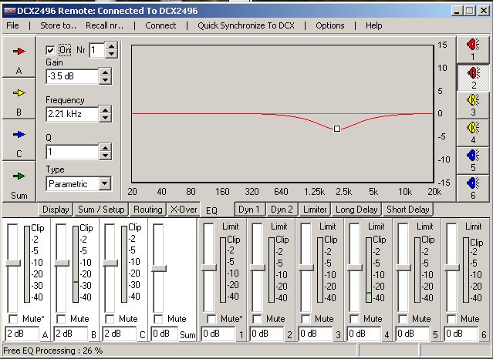Select output 4 yellow speaker icon
This screenshot has width=493, height=359.
[473, 128]
